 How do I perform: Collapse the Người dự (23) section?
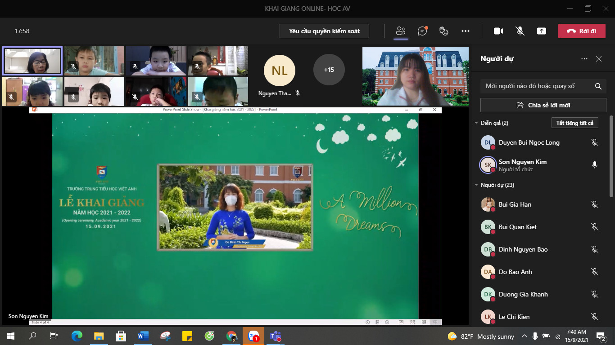click(x=477, y=185)
